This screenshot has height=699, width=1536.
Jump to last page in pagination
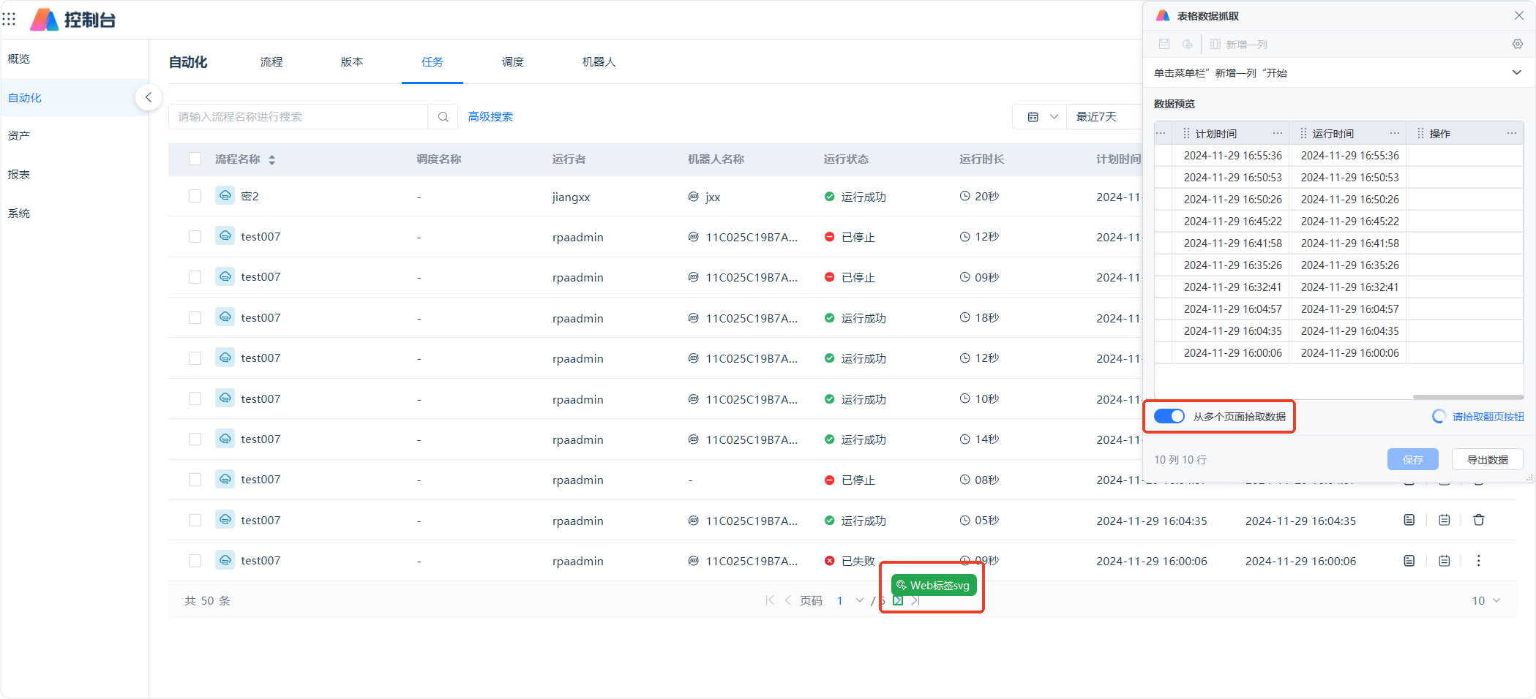(x=915, y=601)
